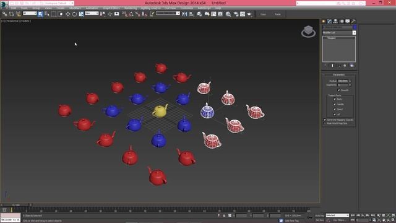The height and width of the screenshot is (223, 396).
Task: Click the Segments spinner arrows
Action: point(350,85)
